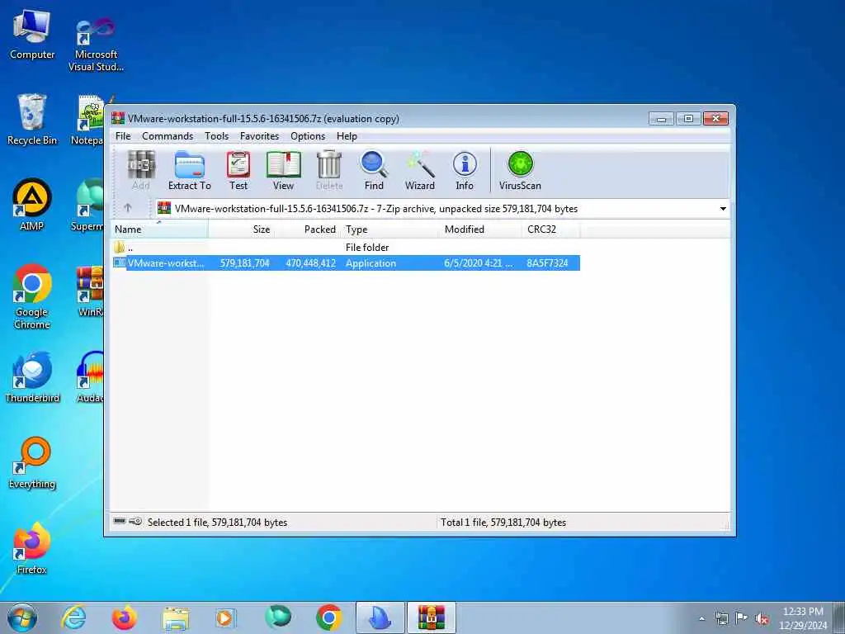The image size is (845, 634).
Task: Open Computer desktop icon
Action: point(32,35)
